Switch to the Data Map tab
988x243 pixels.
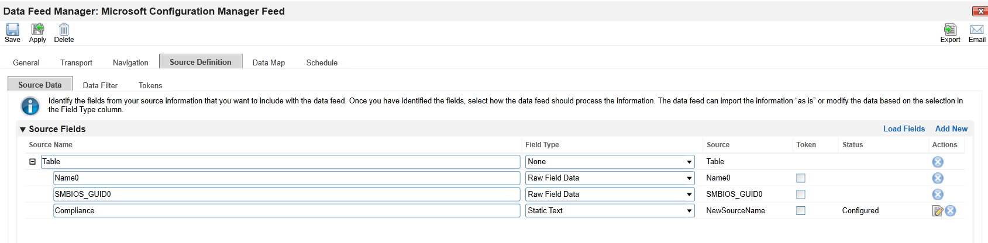click(x=268, y=63)
